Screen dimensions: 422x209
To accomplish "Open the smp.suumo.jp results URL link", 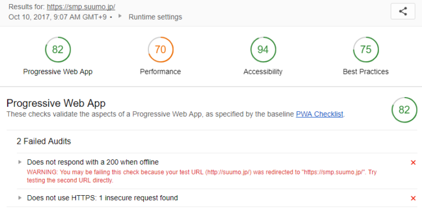I will [x=81, y=7].
